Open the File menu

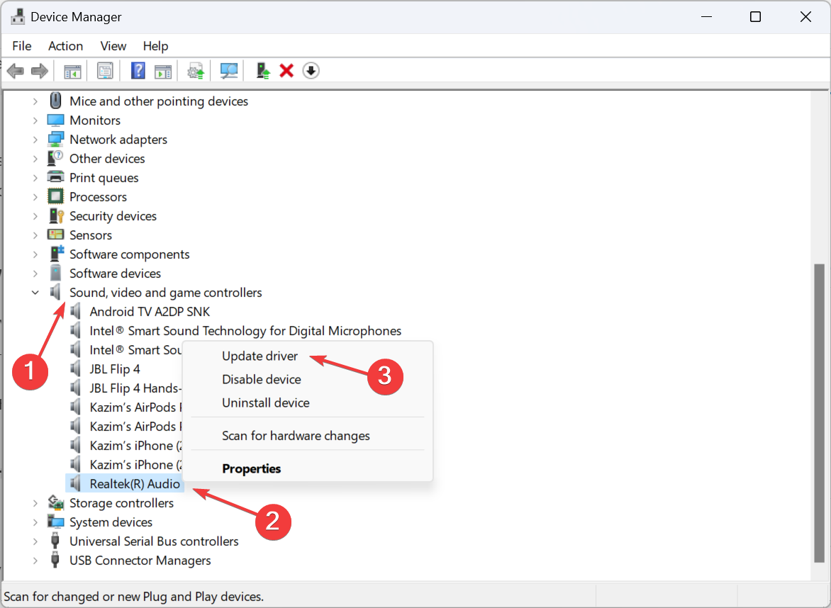[22, 46]
